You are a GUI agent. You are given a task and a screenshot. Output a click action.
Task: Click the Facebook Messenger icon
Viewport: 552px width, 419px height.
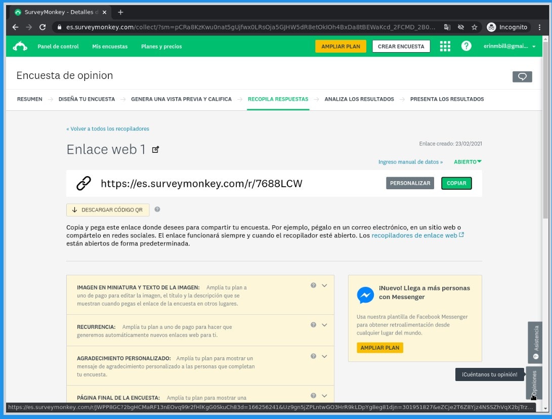365,295
